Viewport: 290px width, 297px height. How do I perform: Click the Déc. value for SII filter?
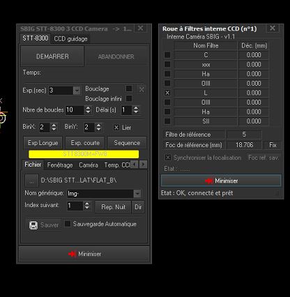[x=254, y=121]
